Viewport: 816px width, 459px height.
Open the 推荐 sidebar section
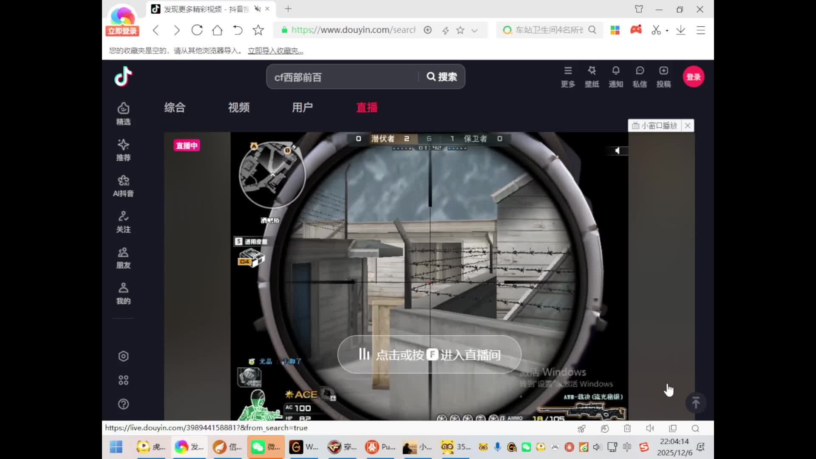[123, 150]
